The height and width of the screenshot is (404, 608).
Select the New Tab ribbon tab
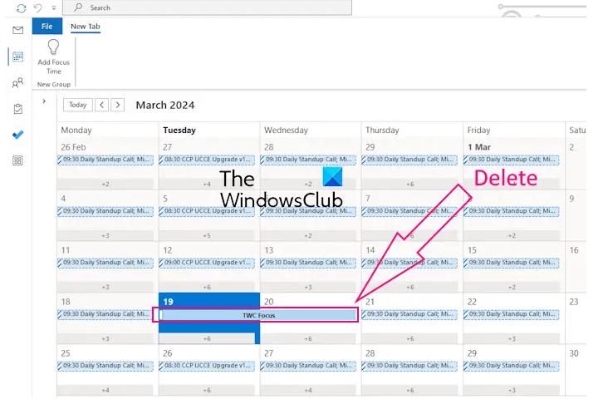tap(86, 27)
